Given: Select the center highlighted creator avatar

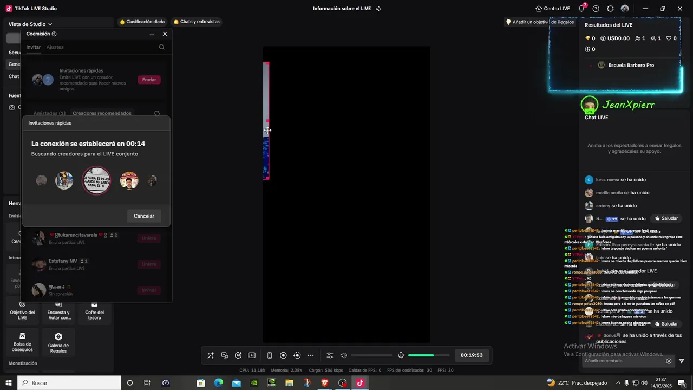Looking at the screenshot, I should 96,180.
